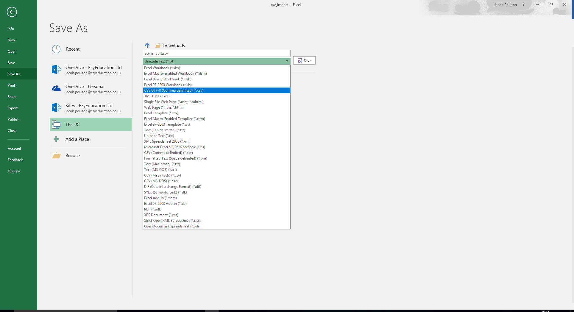
Task: Choose Excel Workbook (*.xlsx) from list
Action: pos(162,68)
